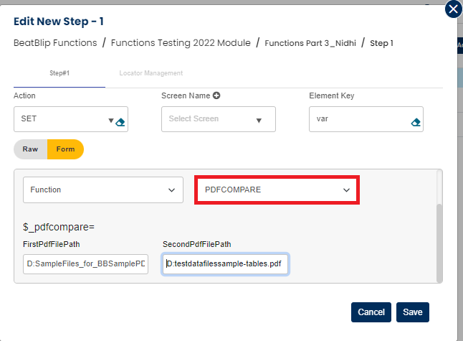Click the plus icon beside Screen Name
The image size is (463, 341).
216,95
